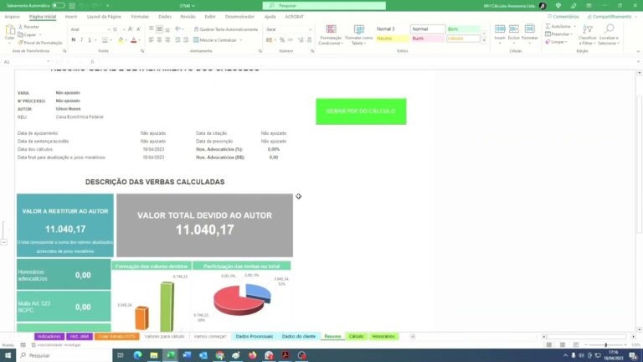The width and height of the screenshot is (643, 362).
Task: Decrease font size with smaller A
Action: click(x=138, y=29)
